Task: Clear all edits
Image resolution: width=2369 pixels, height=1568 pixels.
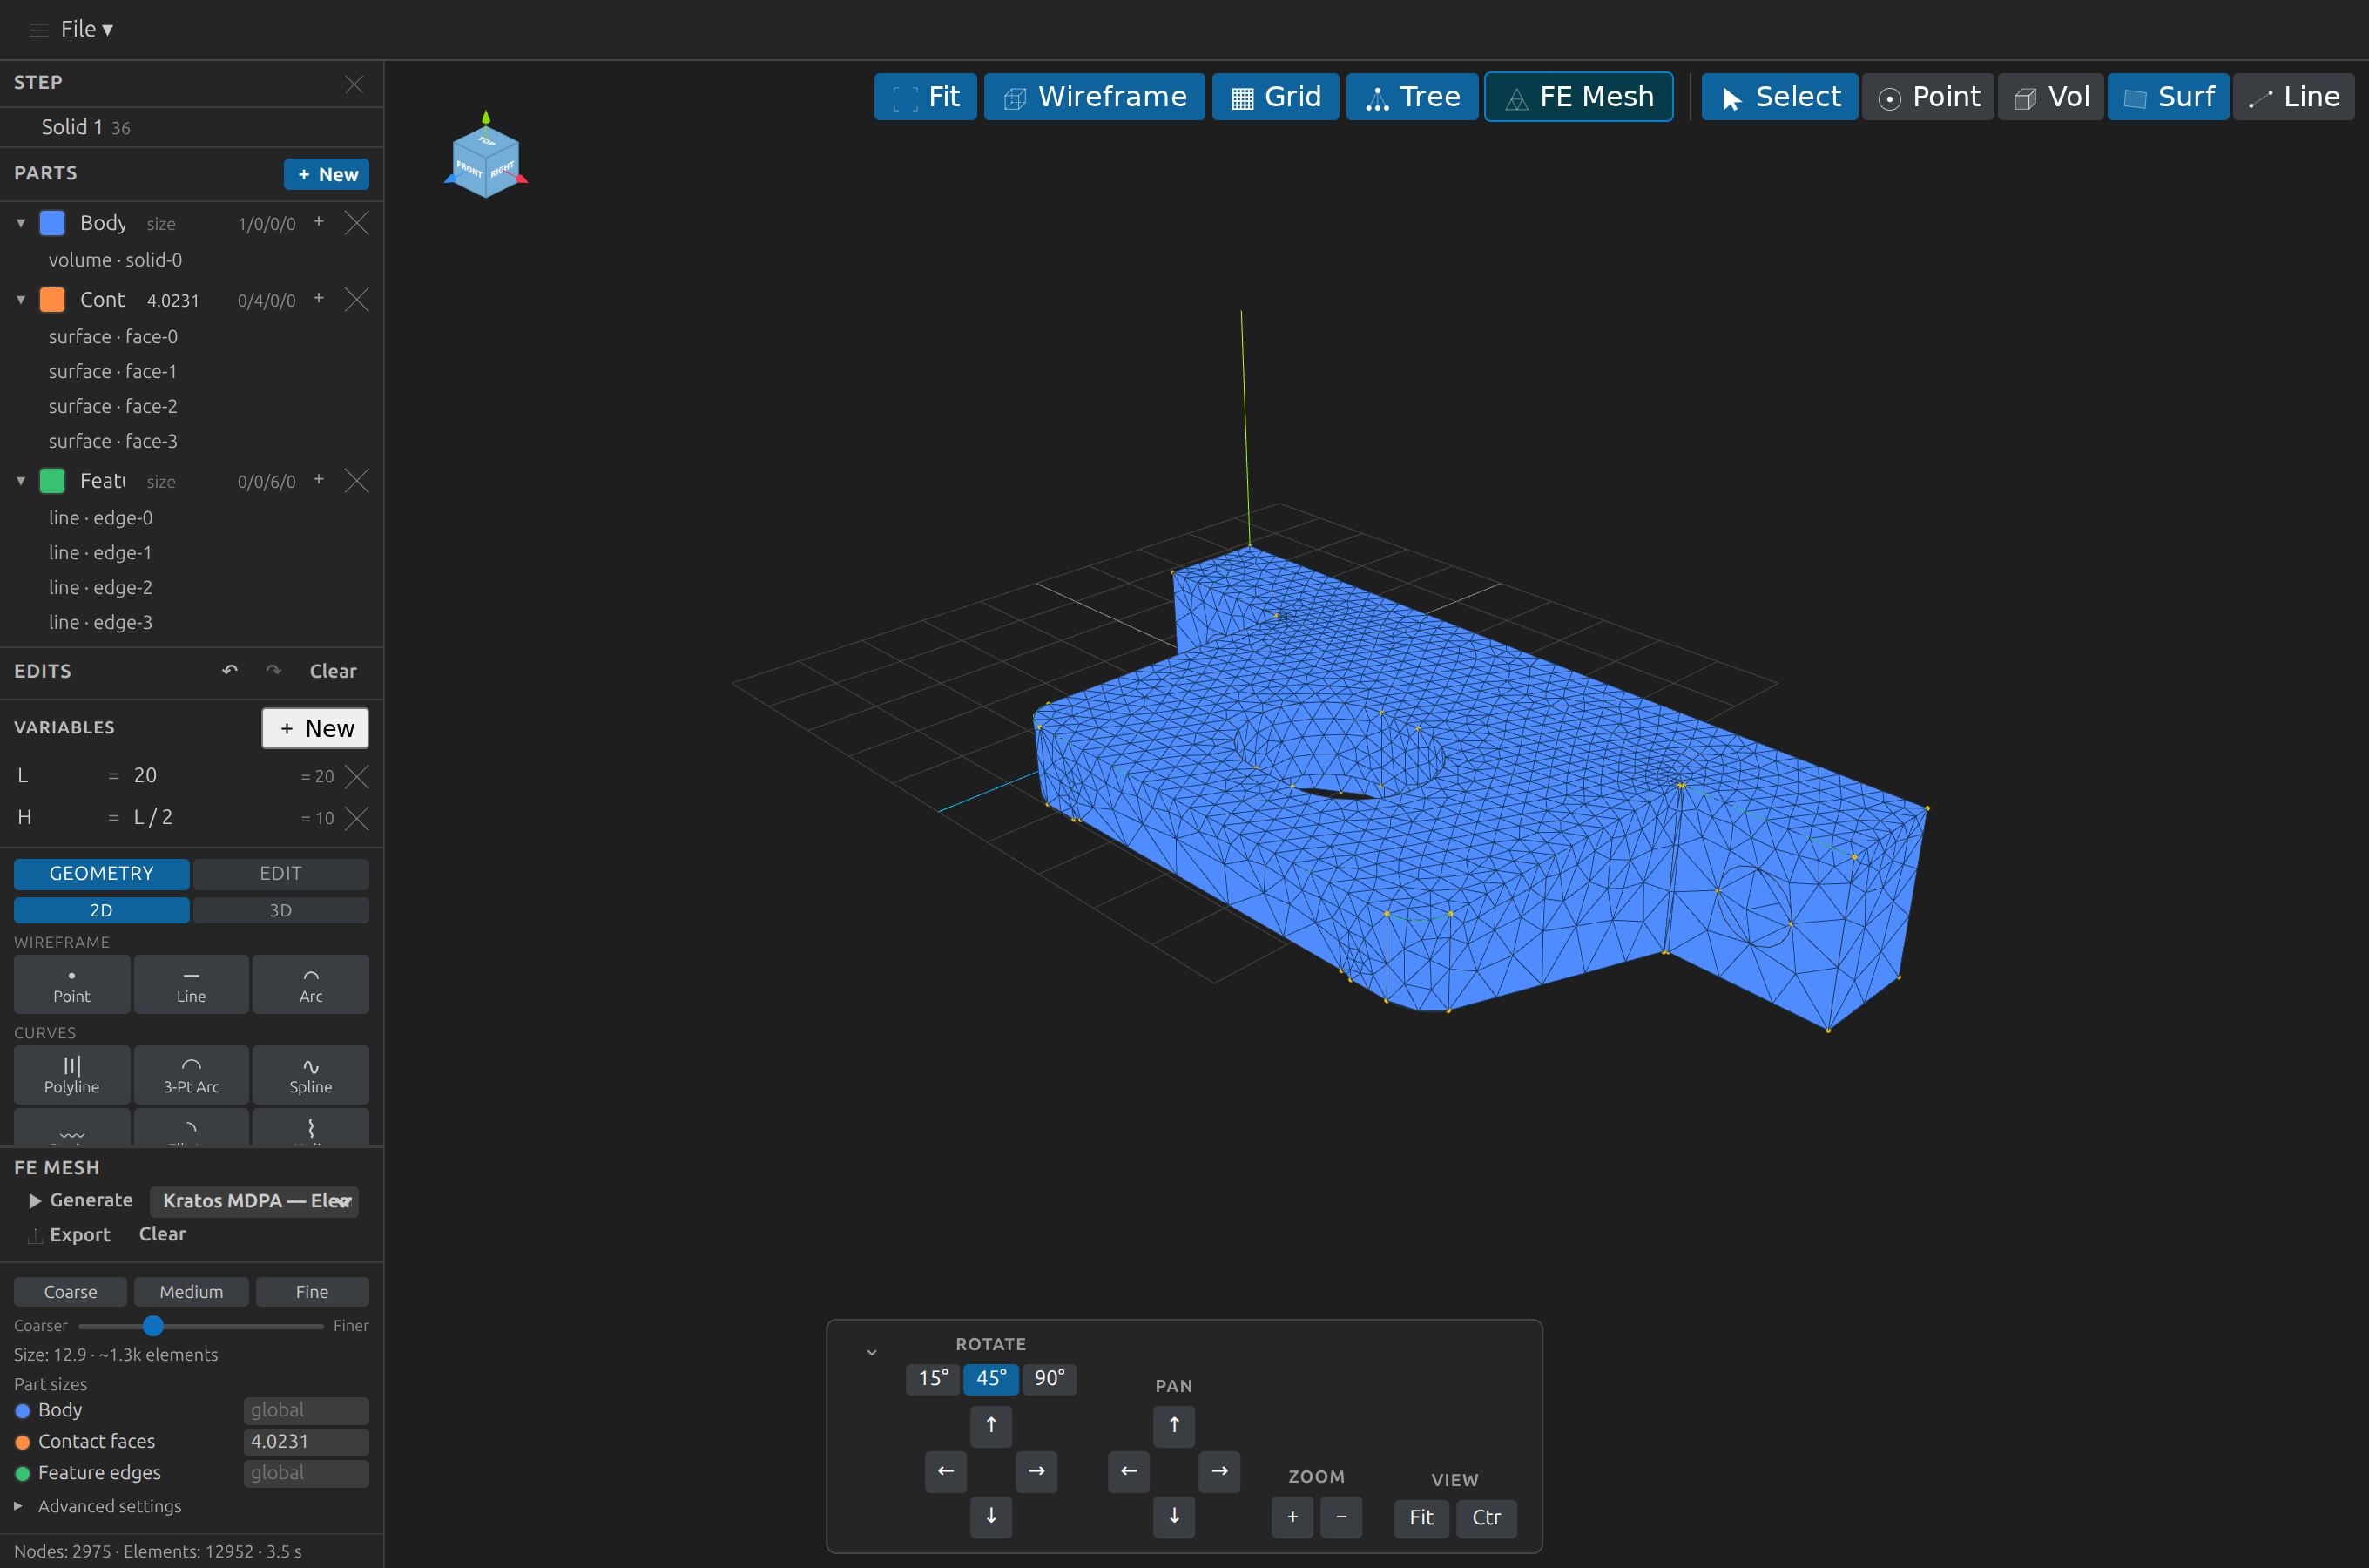Action: pos(333,671)
